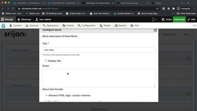Click the Script textarea resize handle
The width and height of the screenshot is (197, 111).
tap(154, 86)
